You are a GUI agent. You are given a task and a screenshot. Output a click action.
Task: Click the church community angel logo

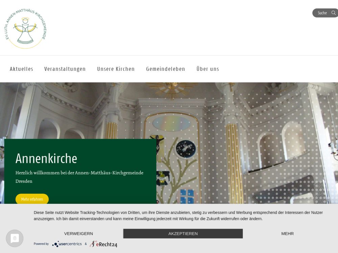(26, 29)
